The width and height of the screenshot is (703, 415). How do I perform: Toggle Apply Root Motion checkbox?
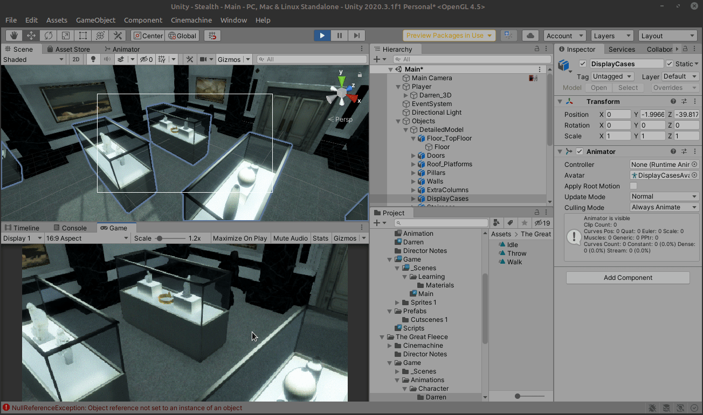633,186
